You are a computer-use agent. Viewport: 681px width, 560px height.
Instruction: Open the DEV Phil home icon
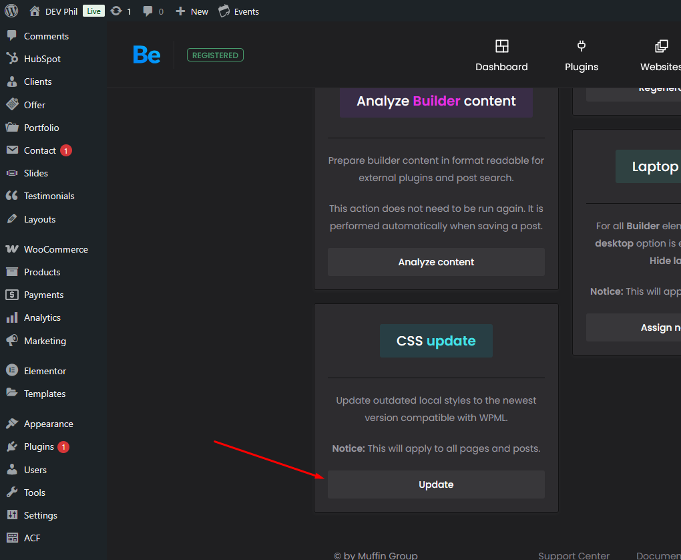click(34, 11)
